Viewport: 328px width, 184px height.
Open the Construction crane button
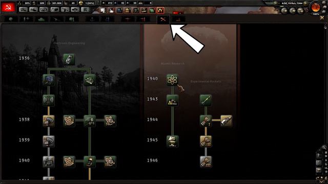tap(54, 10)
